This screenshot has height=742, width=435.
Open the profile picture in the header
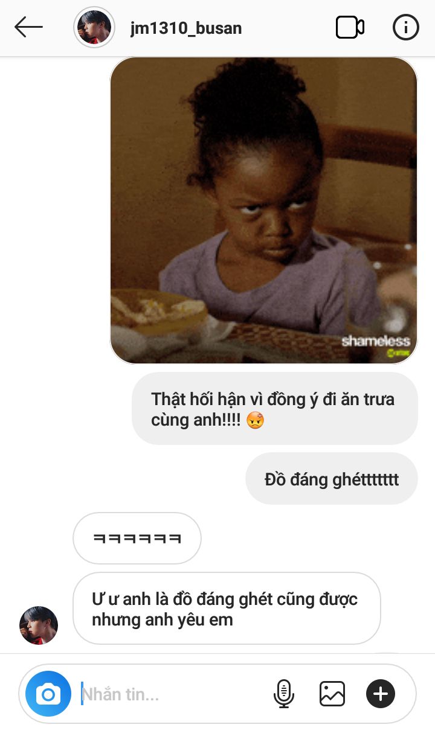94,27
